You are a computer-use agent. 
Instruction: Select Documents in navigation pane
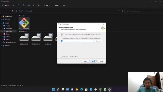[9, 29]
